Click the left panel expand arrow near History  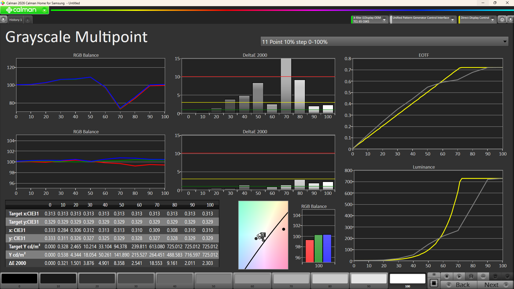point(3,19)
